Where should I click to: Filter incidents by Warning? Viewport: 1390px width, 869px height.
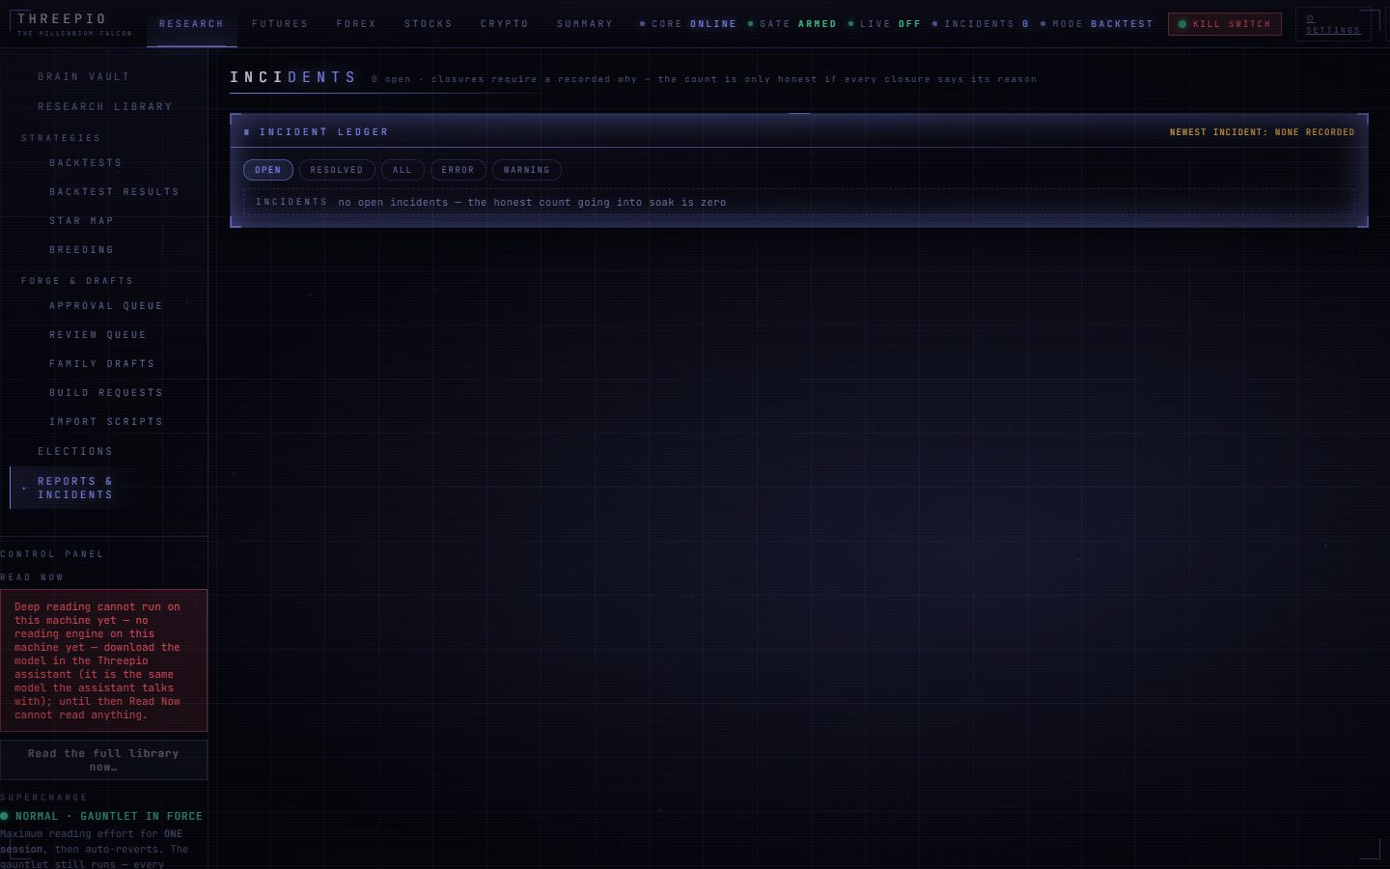526,170
